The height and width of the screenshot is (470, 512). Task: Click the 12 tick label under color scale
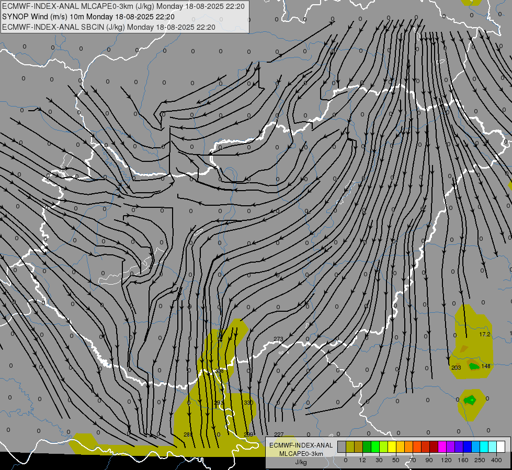(362, 460)
